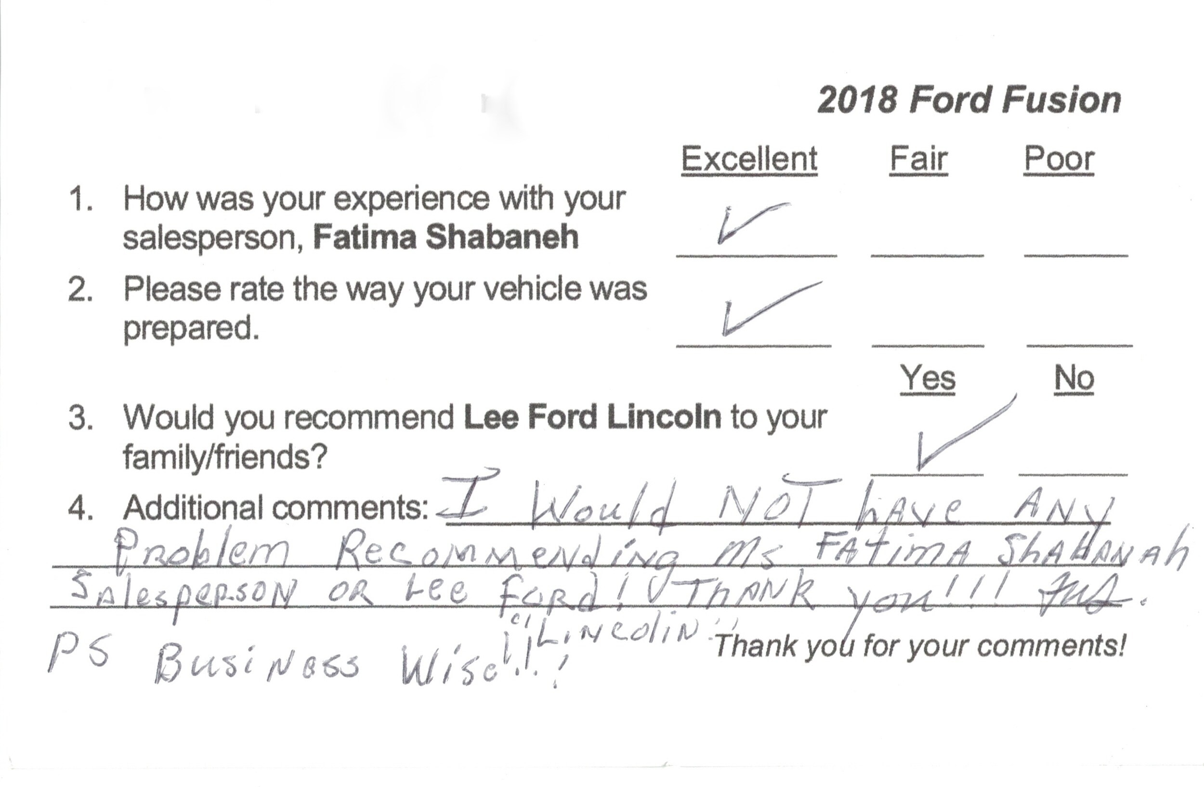The height and width of the screenshot is (787, 1204).
Task: Click the 2018 Ford Fusion title
Action: pos(969,100)
